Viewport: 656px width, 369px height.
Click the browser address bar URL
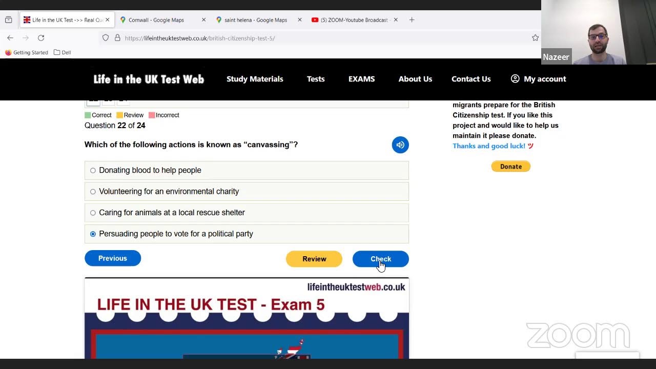point(200,38)
